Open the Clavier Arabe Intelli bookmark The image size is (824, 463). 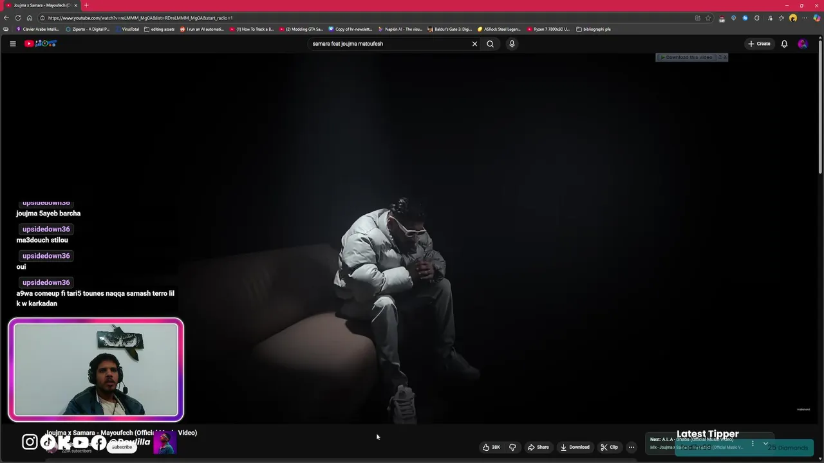point(38,29)
